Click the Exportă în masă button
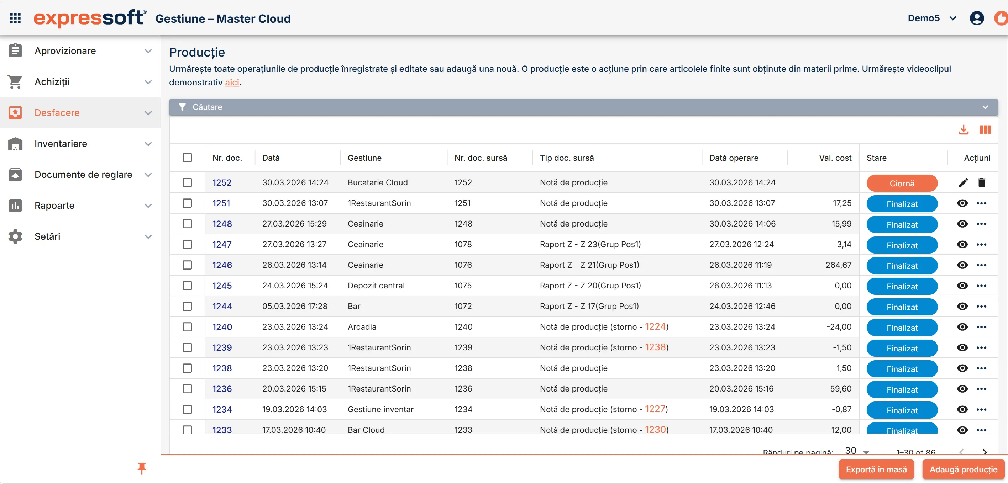This screenshot has width=1008, height=484. (x=876, y=469)
